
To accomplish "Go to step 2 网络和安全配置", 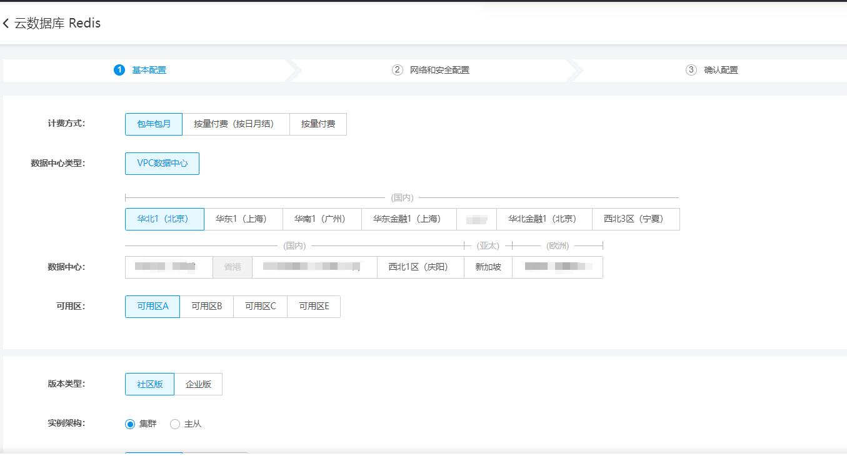I will tap(431, 70).
